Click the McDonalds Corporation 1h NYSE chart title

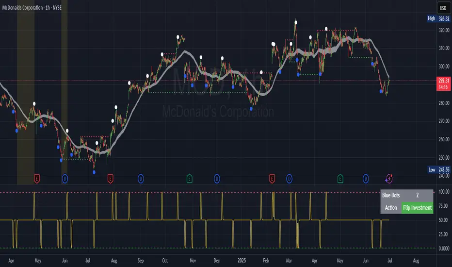[32, 7]
